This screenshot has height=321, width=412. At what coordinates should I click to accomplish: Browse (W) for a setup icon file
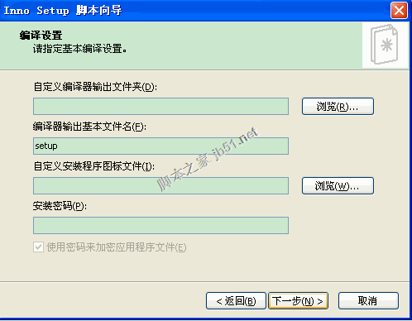coord(338,185)
